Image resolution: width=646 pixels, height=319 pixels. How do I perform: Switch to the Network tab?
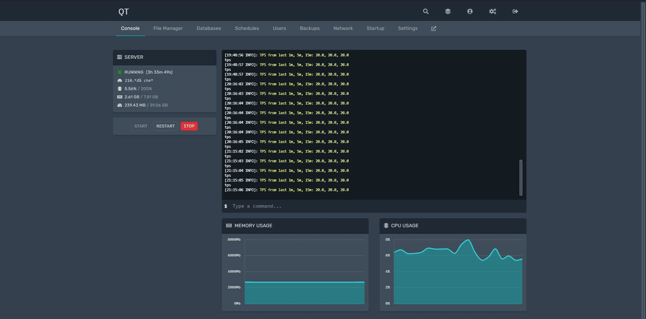point(343,29)
